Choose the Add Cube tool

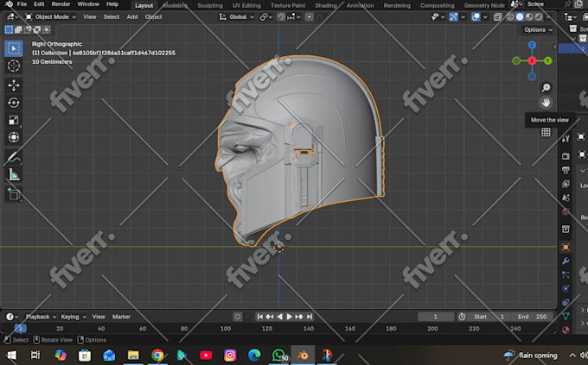coord(14,194)
